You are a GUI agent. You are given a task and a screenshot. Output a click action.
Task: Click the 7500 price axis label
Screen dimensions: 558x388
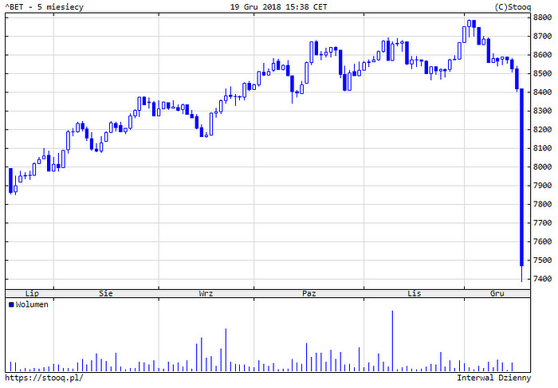click(x=542, y=260)
